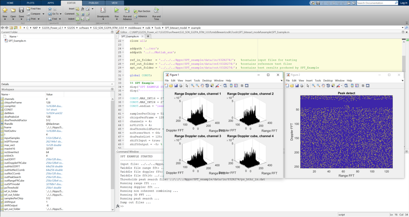Open the Compare dropdown arrow
This screenshot has height=217, width=409.
tap(43, 14)
